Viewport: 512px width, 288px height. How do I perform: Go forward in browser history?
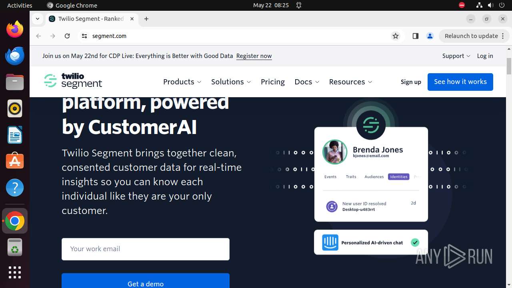point(53,36)
